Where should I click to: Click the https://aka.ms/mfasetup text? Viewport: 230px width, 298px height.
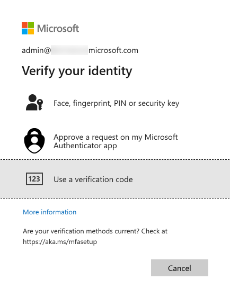(x=60, y=242)
